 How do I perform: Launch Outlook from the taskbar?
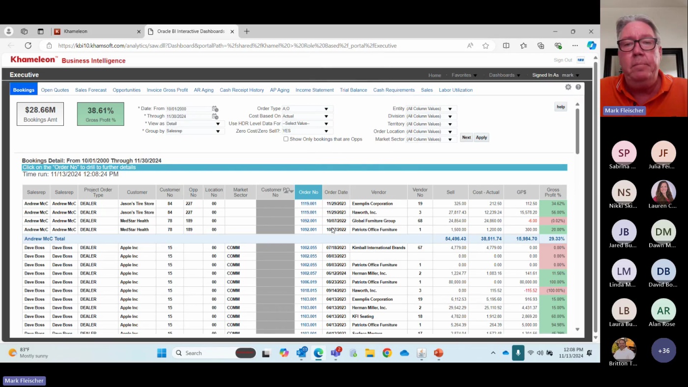point(301,353)
